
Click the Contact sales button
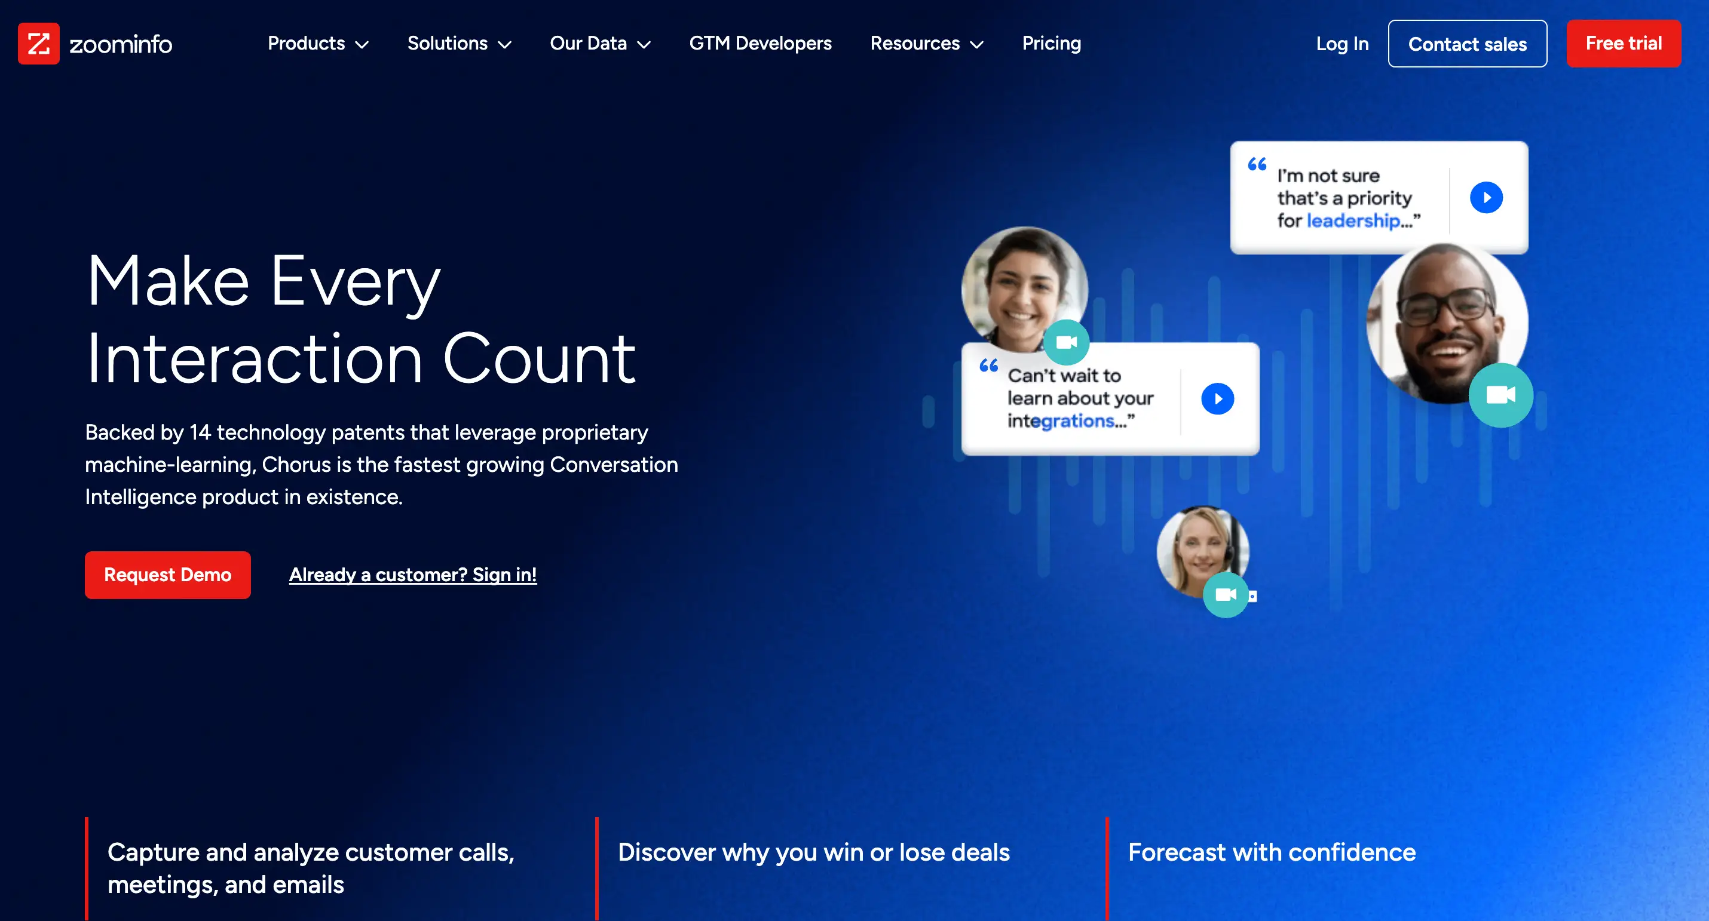point(1468,44)
